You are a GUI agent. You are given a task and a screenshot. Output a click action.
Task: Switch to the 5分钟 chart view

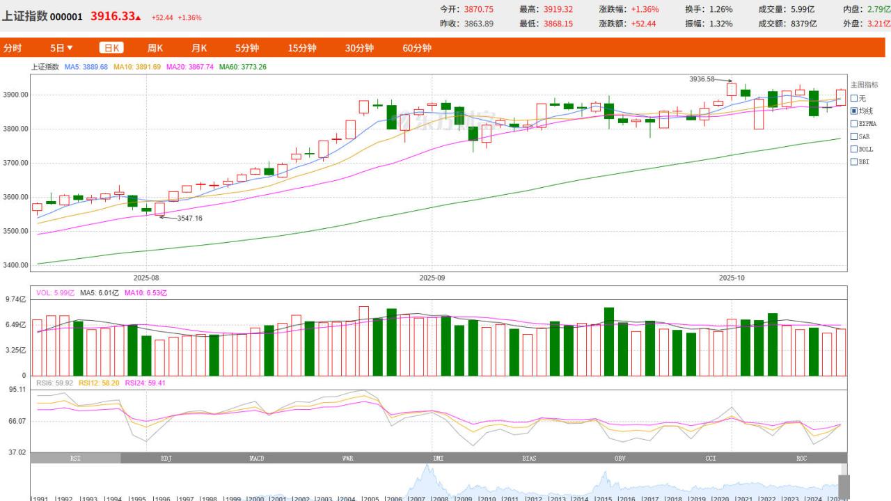[x=246, y=48]
